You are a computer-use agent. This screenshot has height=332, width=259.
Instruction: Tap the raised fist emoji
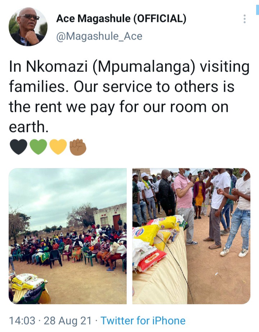78,147
